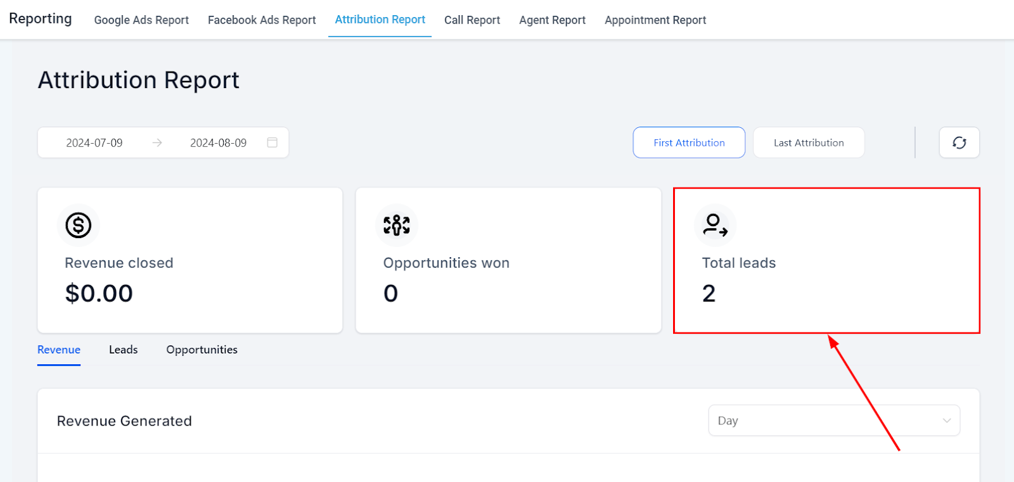Open the calendar icon in date range
Screen dimensions: 1014x482
point(273,143)
